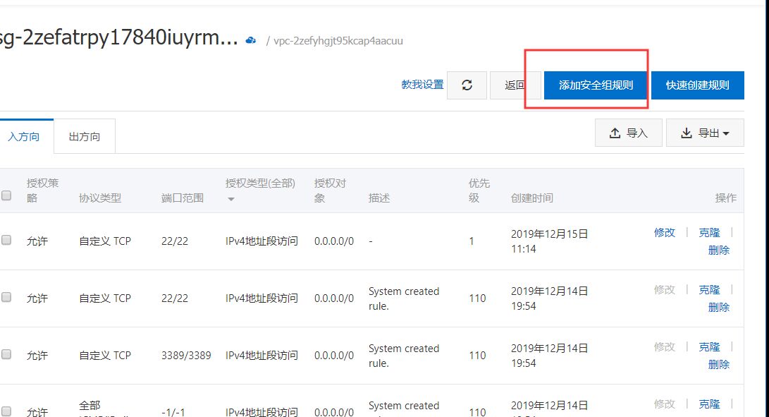Click 克隆 for the priority 110 22/22 rule
769x417 pixels.
point(709,290)
